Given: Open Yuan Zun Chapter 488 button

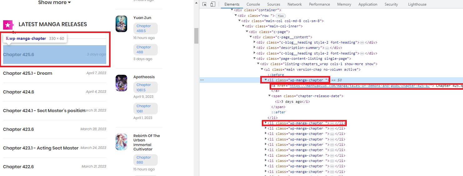Looking at the screenshot, I should click(x=146, y=50).
